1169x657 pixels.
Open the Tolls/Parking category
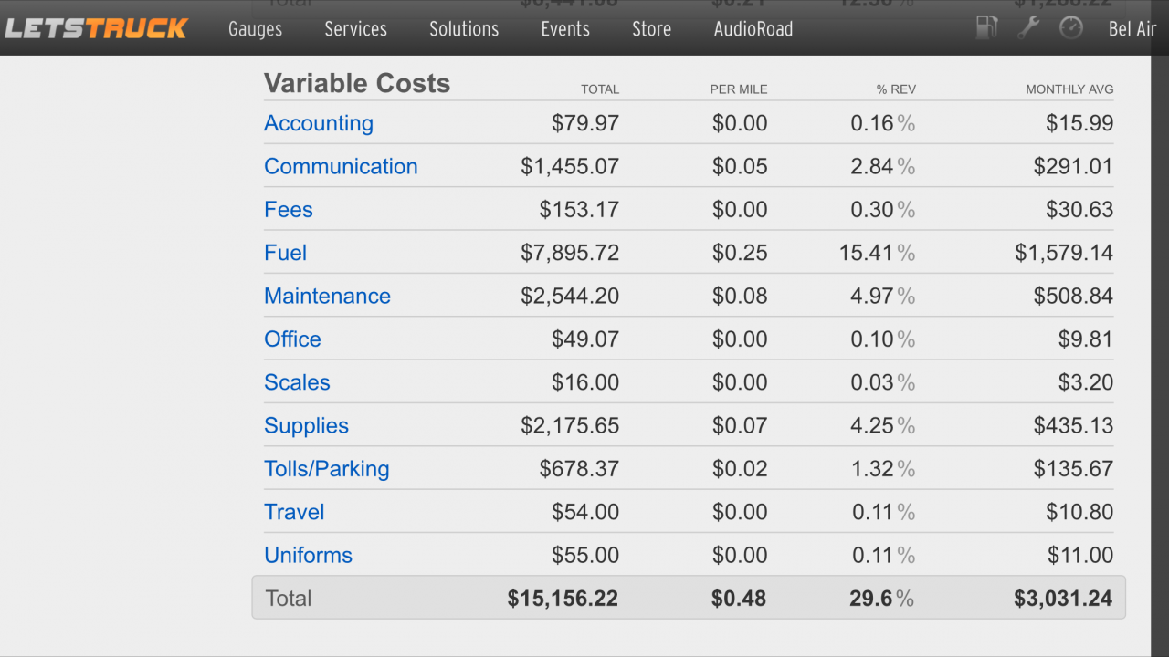click(x=326, y=469)
